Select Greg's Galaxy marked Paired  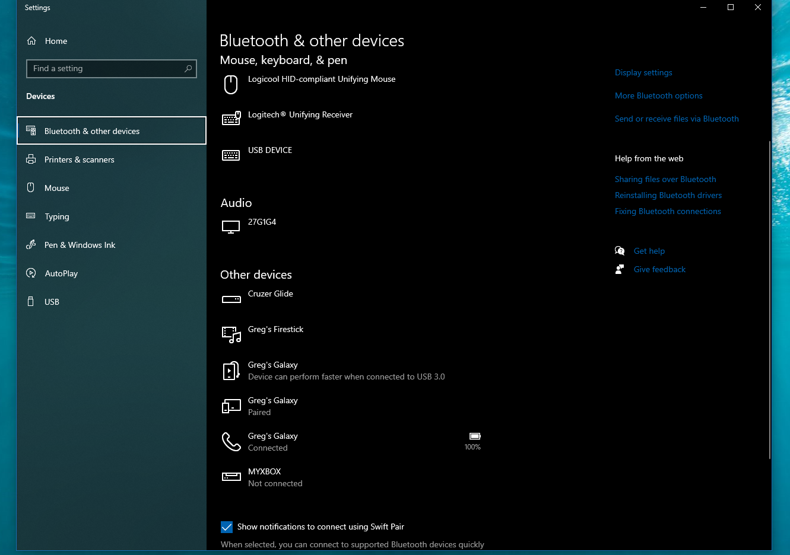[351, 406]
